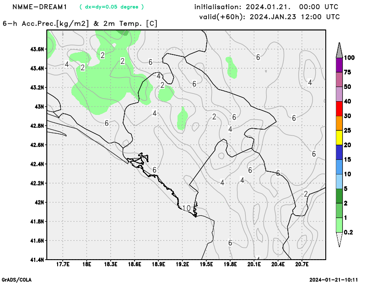The image size is (366, 283).
Task: Click the colorbar label 15
Action: [347, 160]
